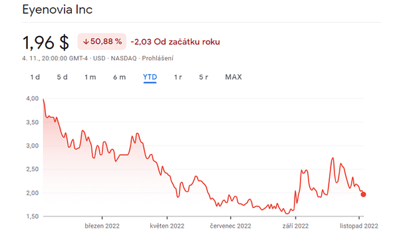Click the NASDAQ exchange text

point(124,58)
